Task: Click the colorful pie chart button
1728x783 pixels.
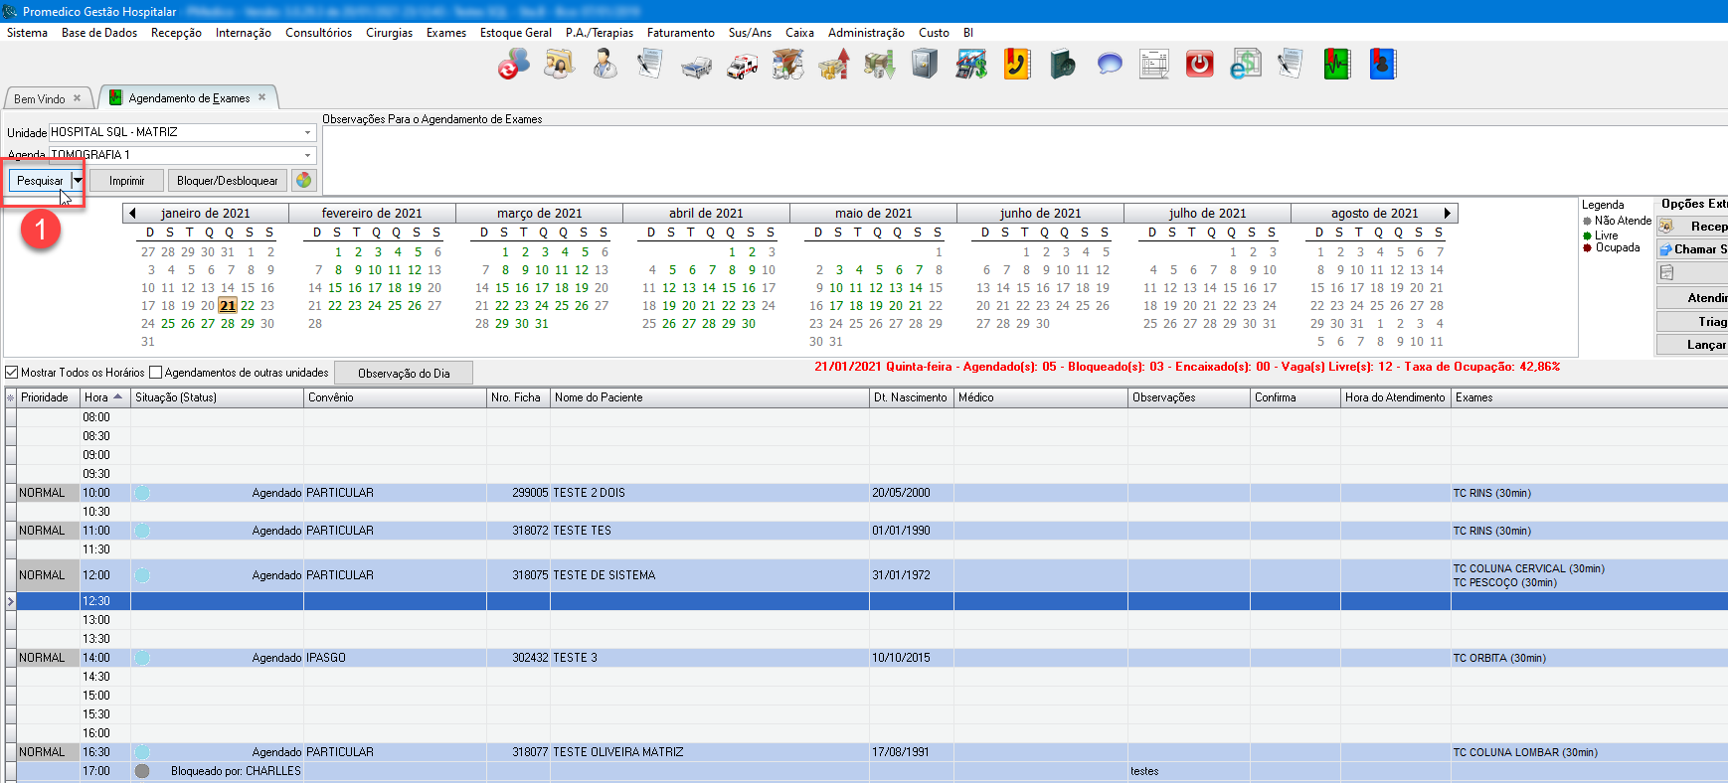Action: click(304, 180)
